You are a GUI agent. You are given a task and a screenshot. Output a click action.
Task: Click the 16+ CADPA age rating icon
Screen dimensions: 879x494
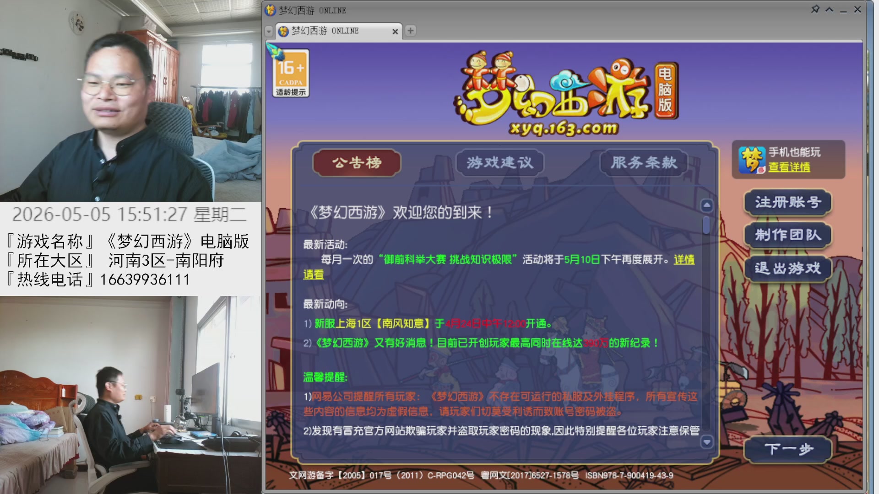point(291,73)
